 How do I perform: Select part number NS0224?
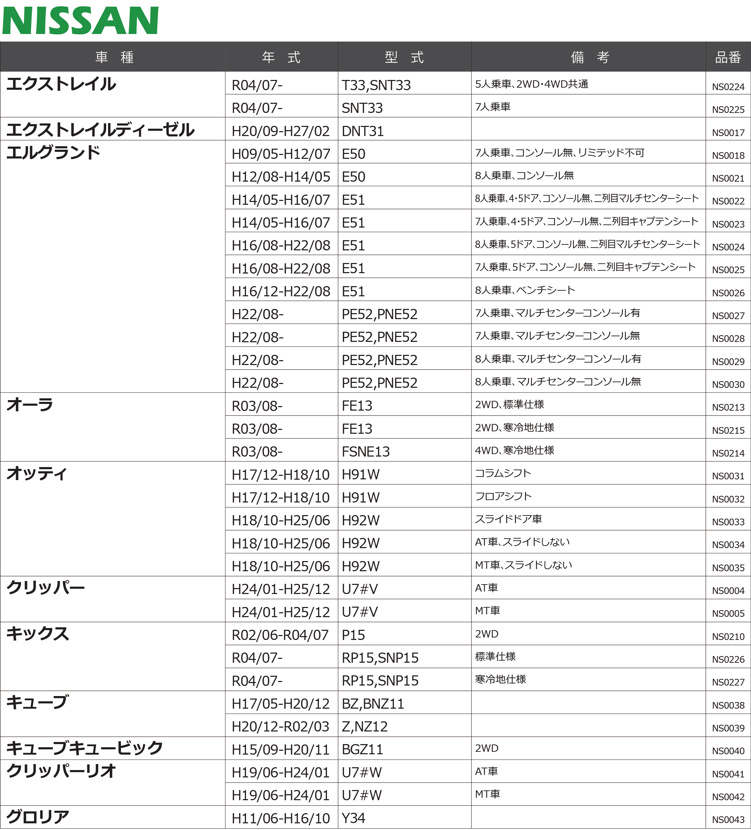pyautogui.click(x=728, y=87)
